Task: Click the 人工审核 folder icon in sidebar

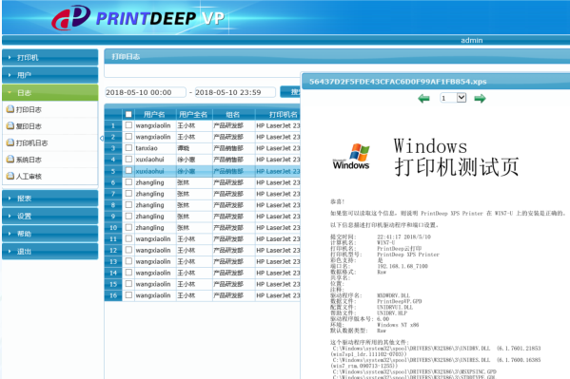Action: click(10, 176)
